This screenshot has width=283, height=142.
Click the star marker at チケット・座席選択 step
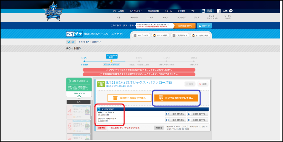[x=112, y=61]
